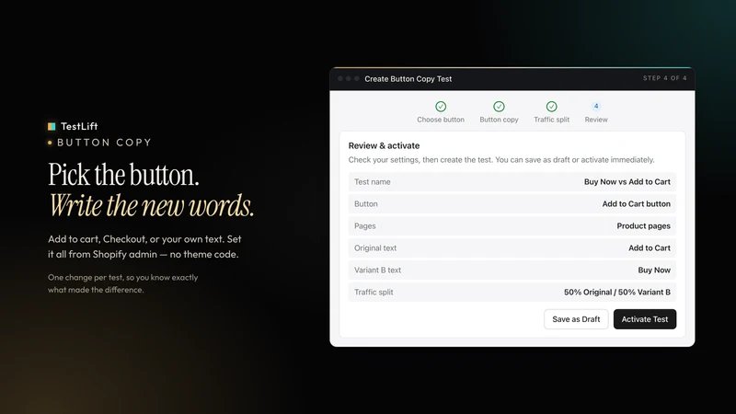Click the Save as Draft button
This screenshot has height=414, width=736.
pos(576,319)
